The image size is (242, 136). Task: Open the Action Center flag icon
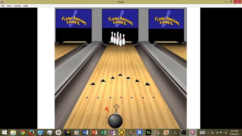tap(221, 133)
